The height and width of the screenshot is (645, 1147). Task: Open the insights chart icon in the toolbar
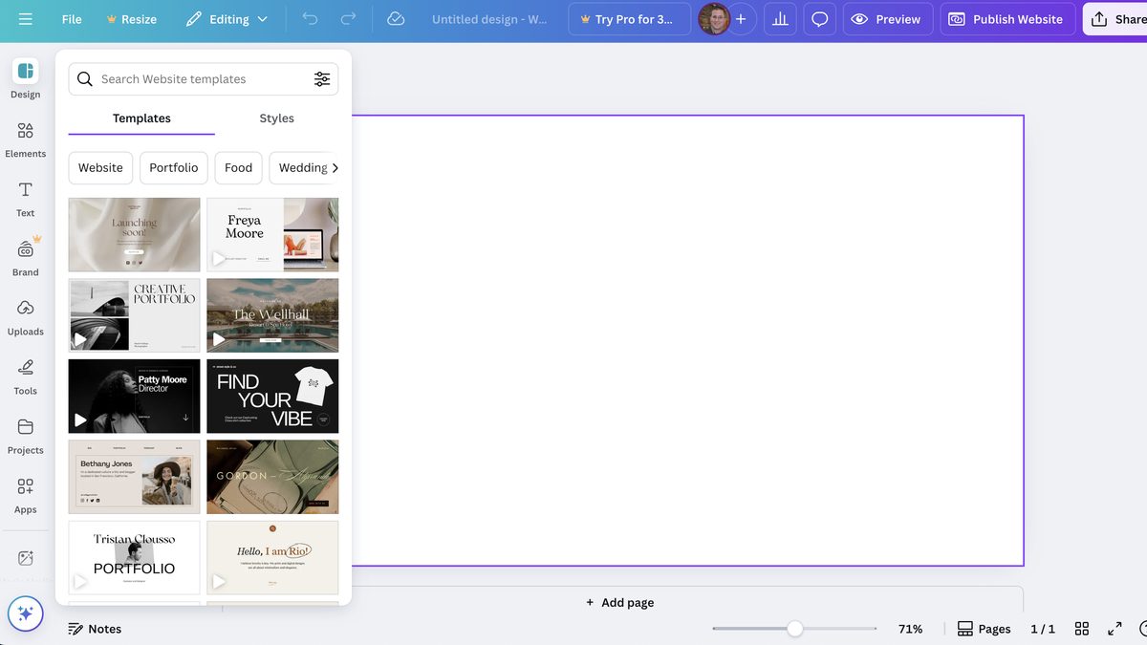pyautogui.click(x=779, y=18)
